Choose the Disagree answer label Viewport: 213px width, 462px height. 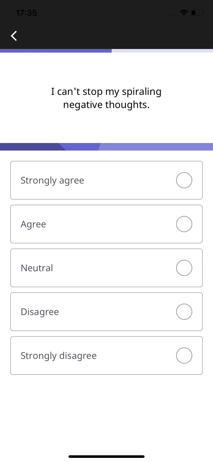(40, 312)
